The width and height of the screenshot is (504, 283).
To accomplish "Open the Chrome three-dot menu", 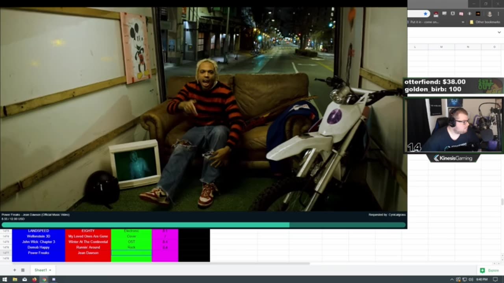I will 498,14.
